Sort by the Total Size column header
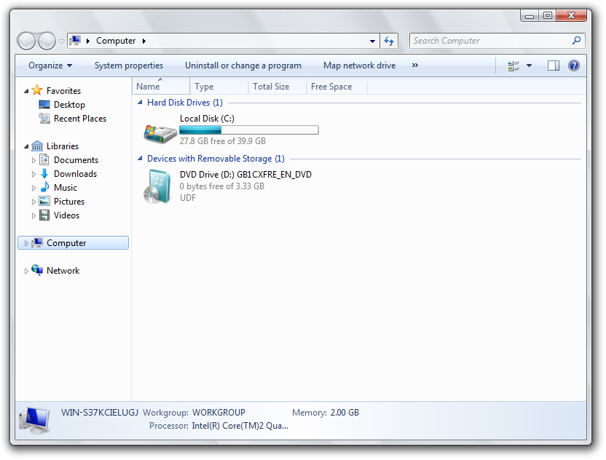 [x=277, y=86]
